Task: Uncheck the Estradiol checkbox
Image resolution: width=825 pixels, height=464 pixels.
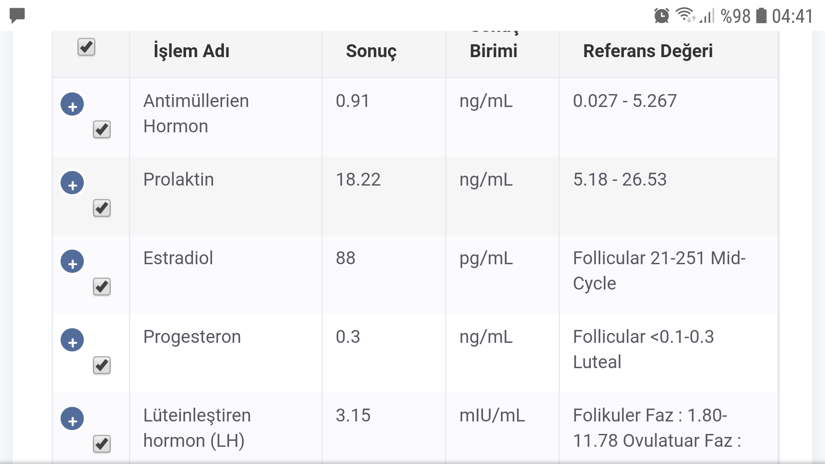Action: pyautogui.click(x=101, y=287)
